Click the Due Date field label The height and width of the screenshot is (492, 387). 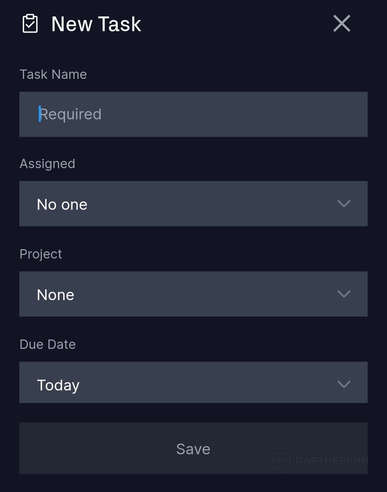48,345
